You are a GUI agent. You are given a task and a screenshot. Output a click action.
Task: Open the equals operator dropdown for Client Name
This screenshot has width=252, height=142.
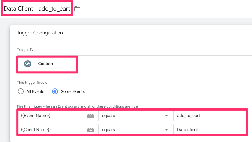coord(135,130)
